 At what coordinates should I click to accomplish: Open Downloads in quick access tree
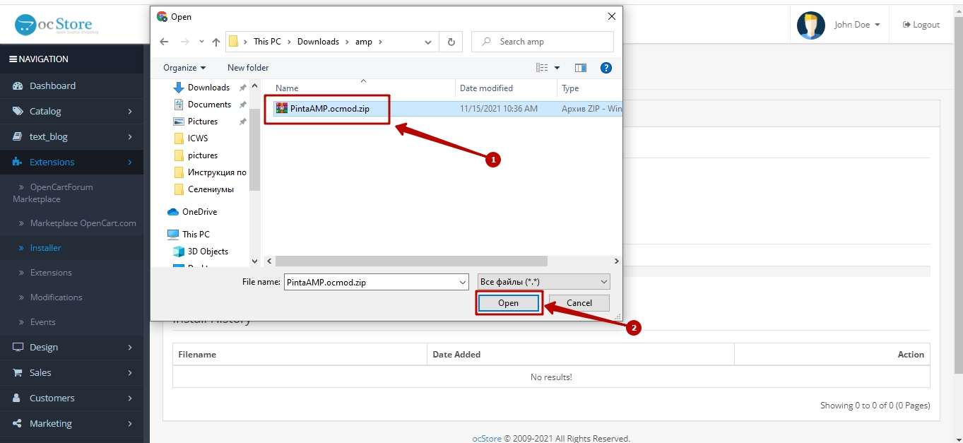point(208,88)
